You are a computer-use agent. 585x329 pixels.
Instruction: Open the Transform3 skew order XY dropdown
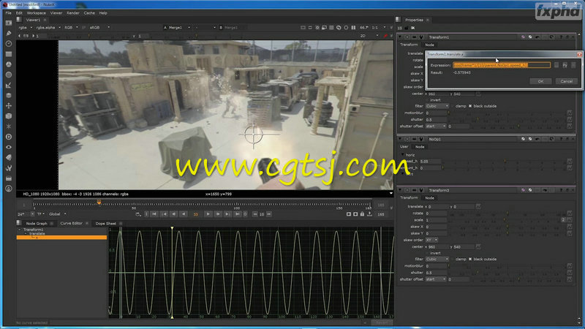(431, 241)
